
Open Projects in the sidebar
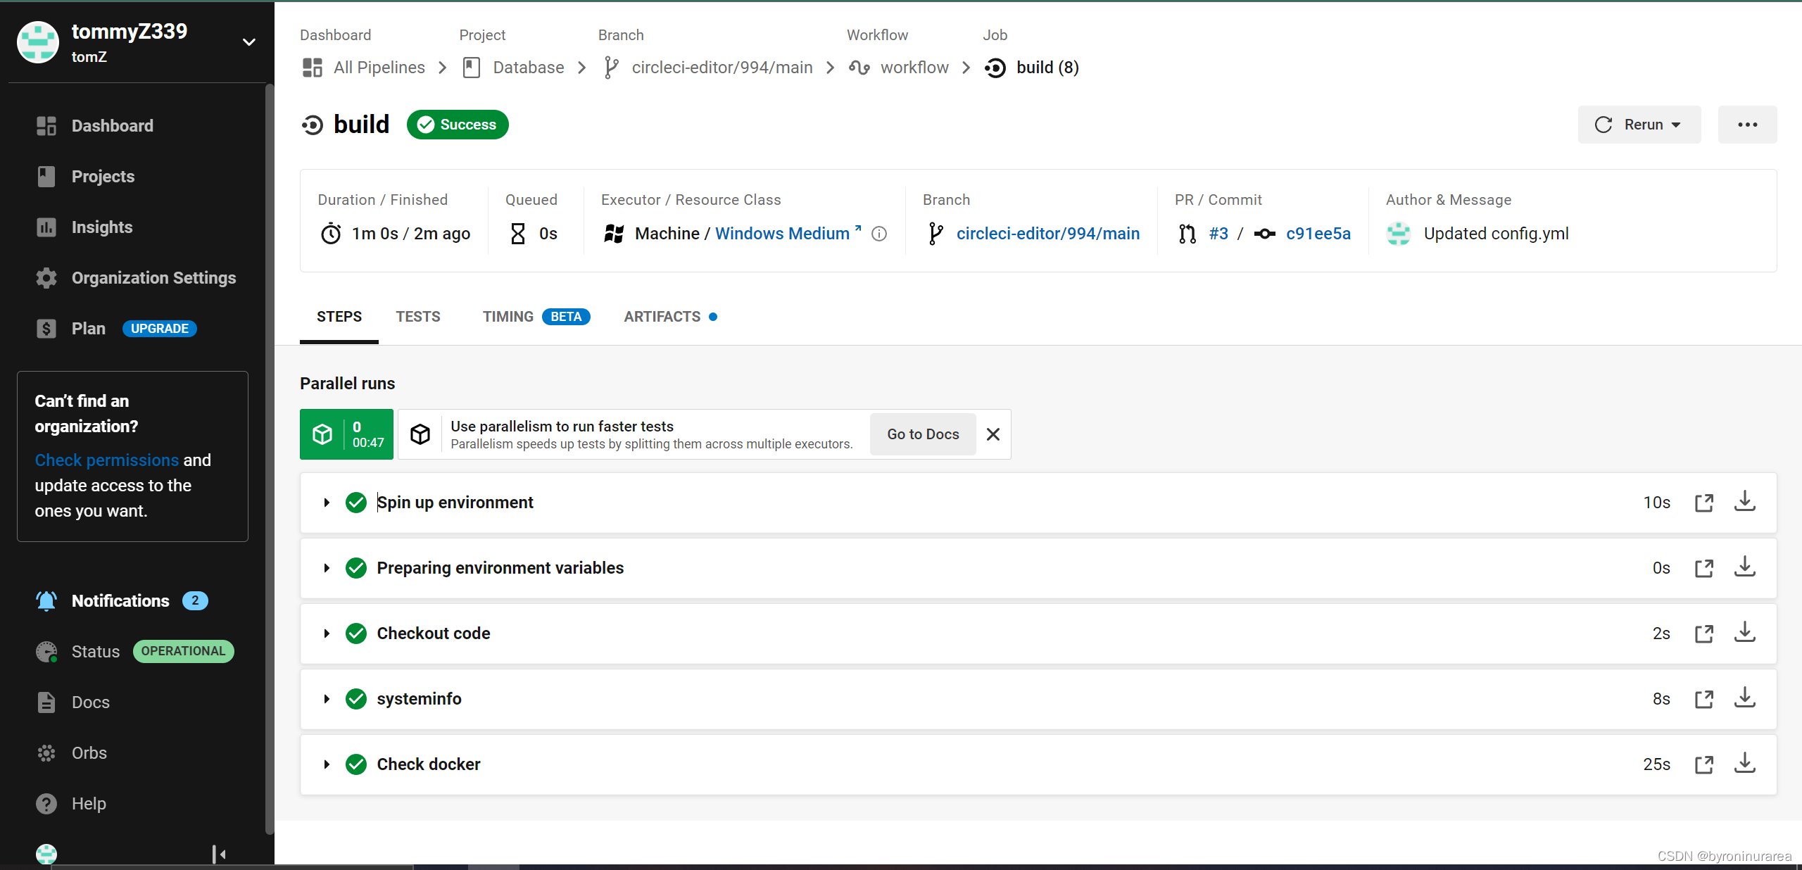pyautogui.click(x=103, y=177)
